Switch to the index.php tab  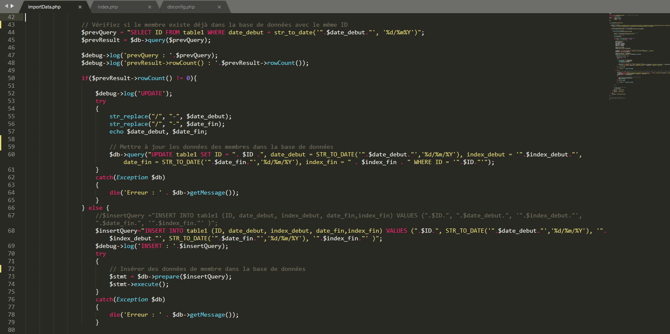pos(108,7)
